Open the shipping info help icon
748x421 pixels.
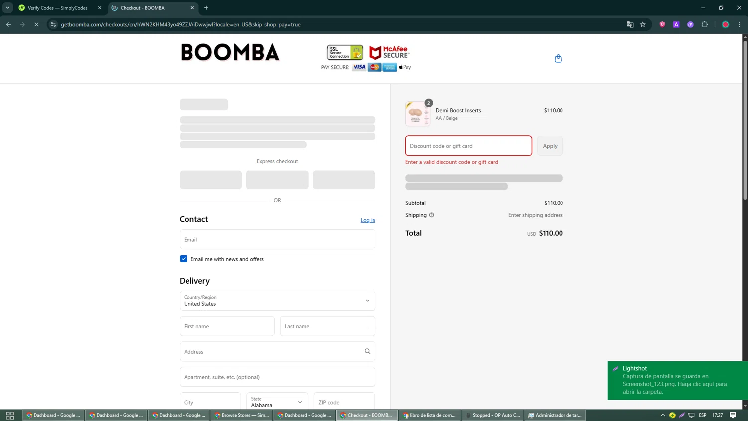click(432, 215)
